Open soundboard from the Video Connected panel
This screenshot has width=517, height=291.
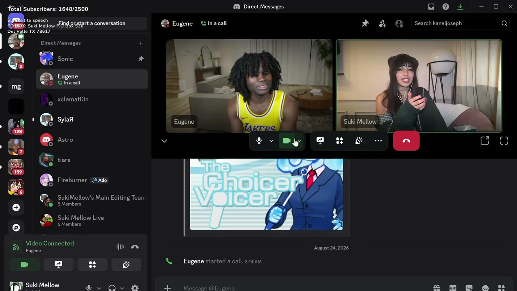pos(126,264)
